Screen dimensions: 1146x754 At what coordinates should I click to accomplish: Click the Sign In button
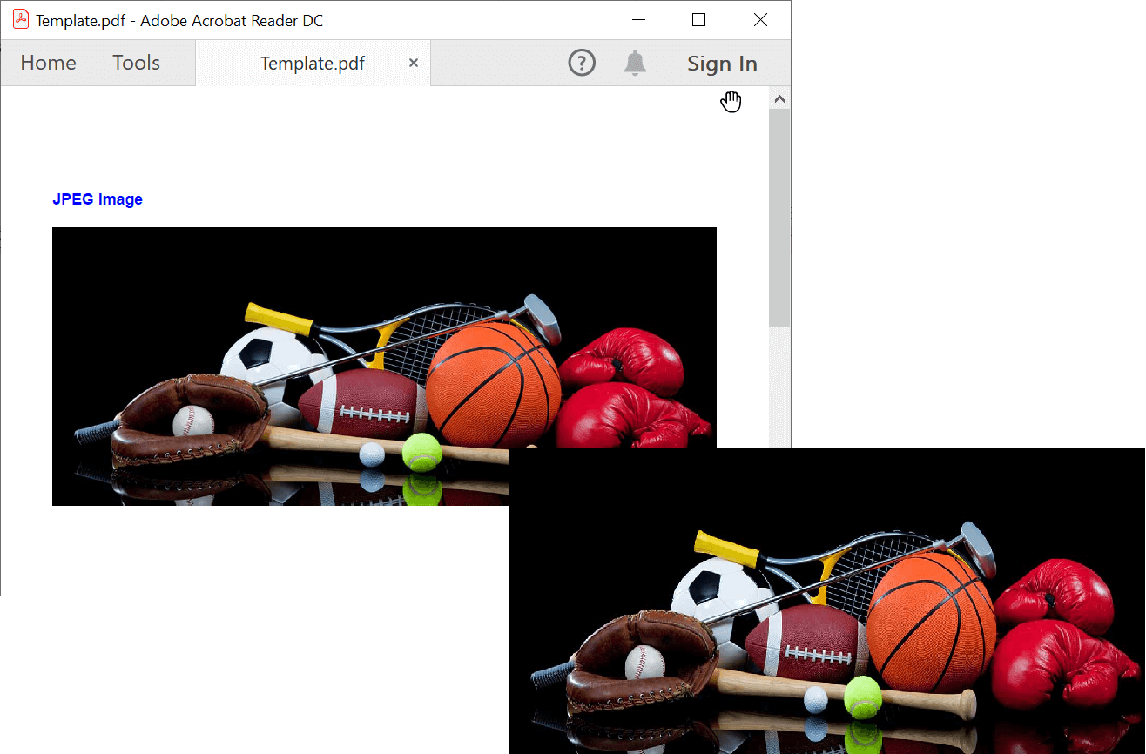coord(722,64)
